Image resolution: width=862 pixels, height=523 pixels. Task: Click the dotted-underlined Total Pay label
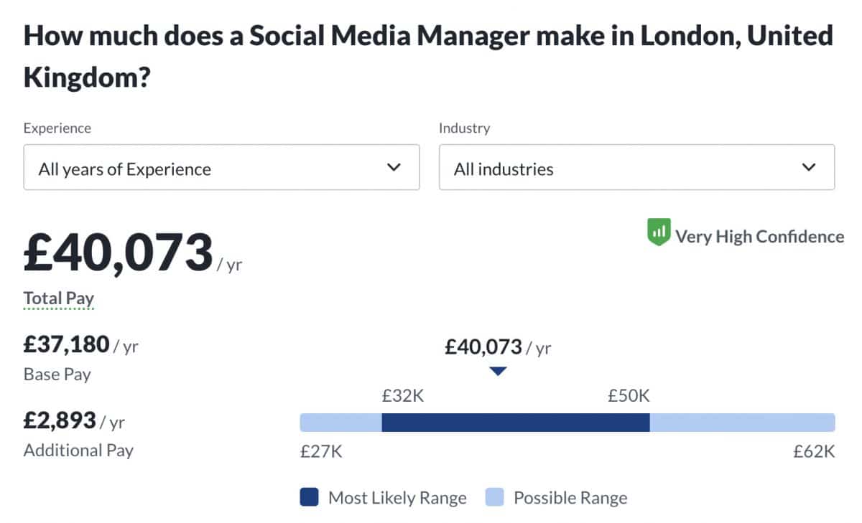[59, 298]
